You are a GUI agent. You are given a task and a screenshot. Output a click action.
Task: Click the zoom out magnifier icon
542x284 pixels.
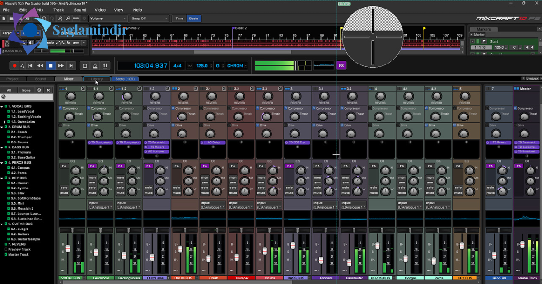tap(67, 18)
